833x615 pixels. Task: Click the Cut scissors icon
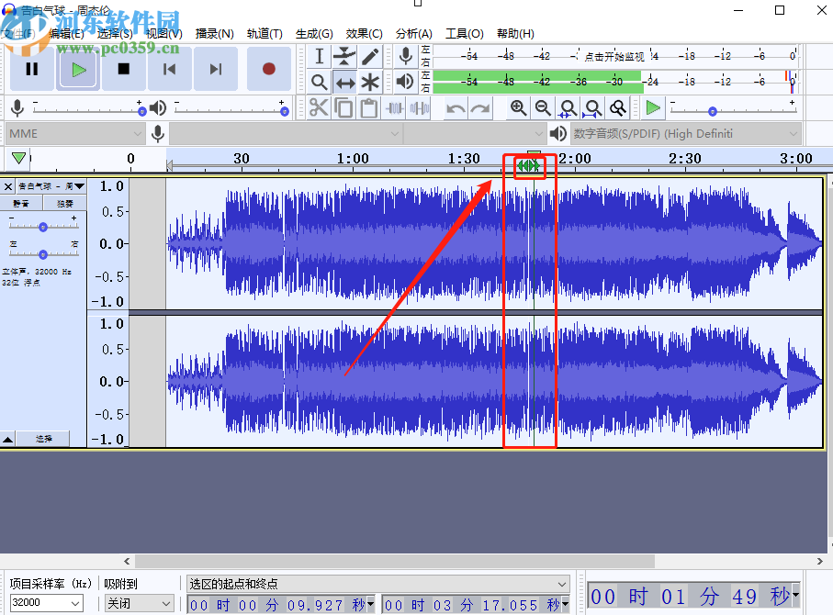click(319, 108)
